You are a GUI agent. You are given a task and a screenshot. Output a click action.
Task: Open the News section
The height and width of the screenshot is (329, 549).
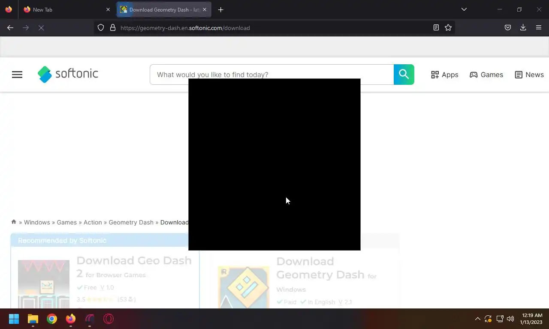point(529,75)
